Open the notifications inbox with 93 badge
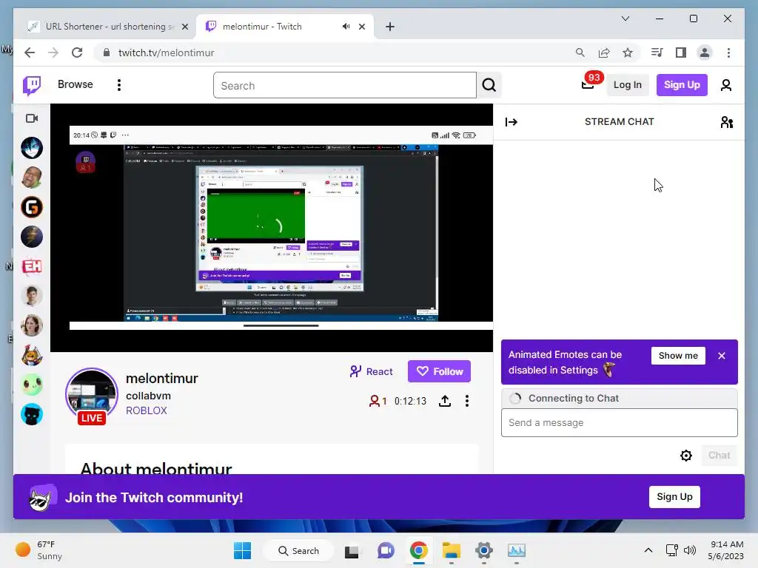Image resolution: width=758 pixels, height=568 pixels. 588,84
